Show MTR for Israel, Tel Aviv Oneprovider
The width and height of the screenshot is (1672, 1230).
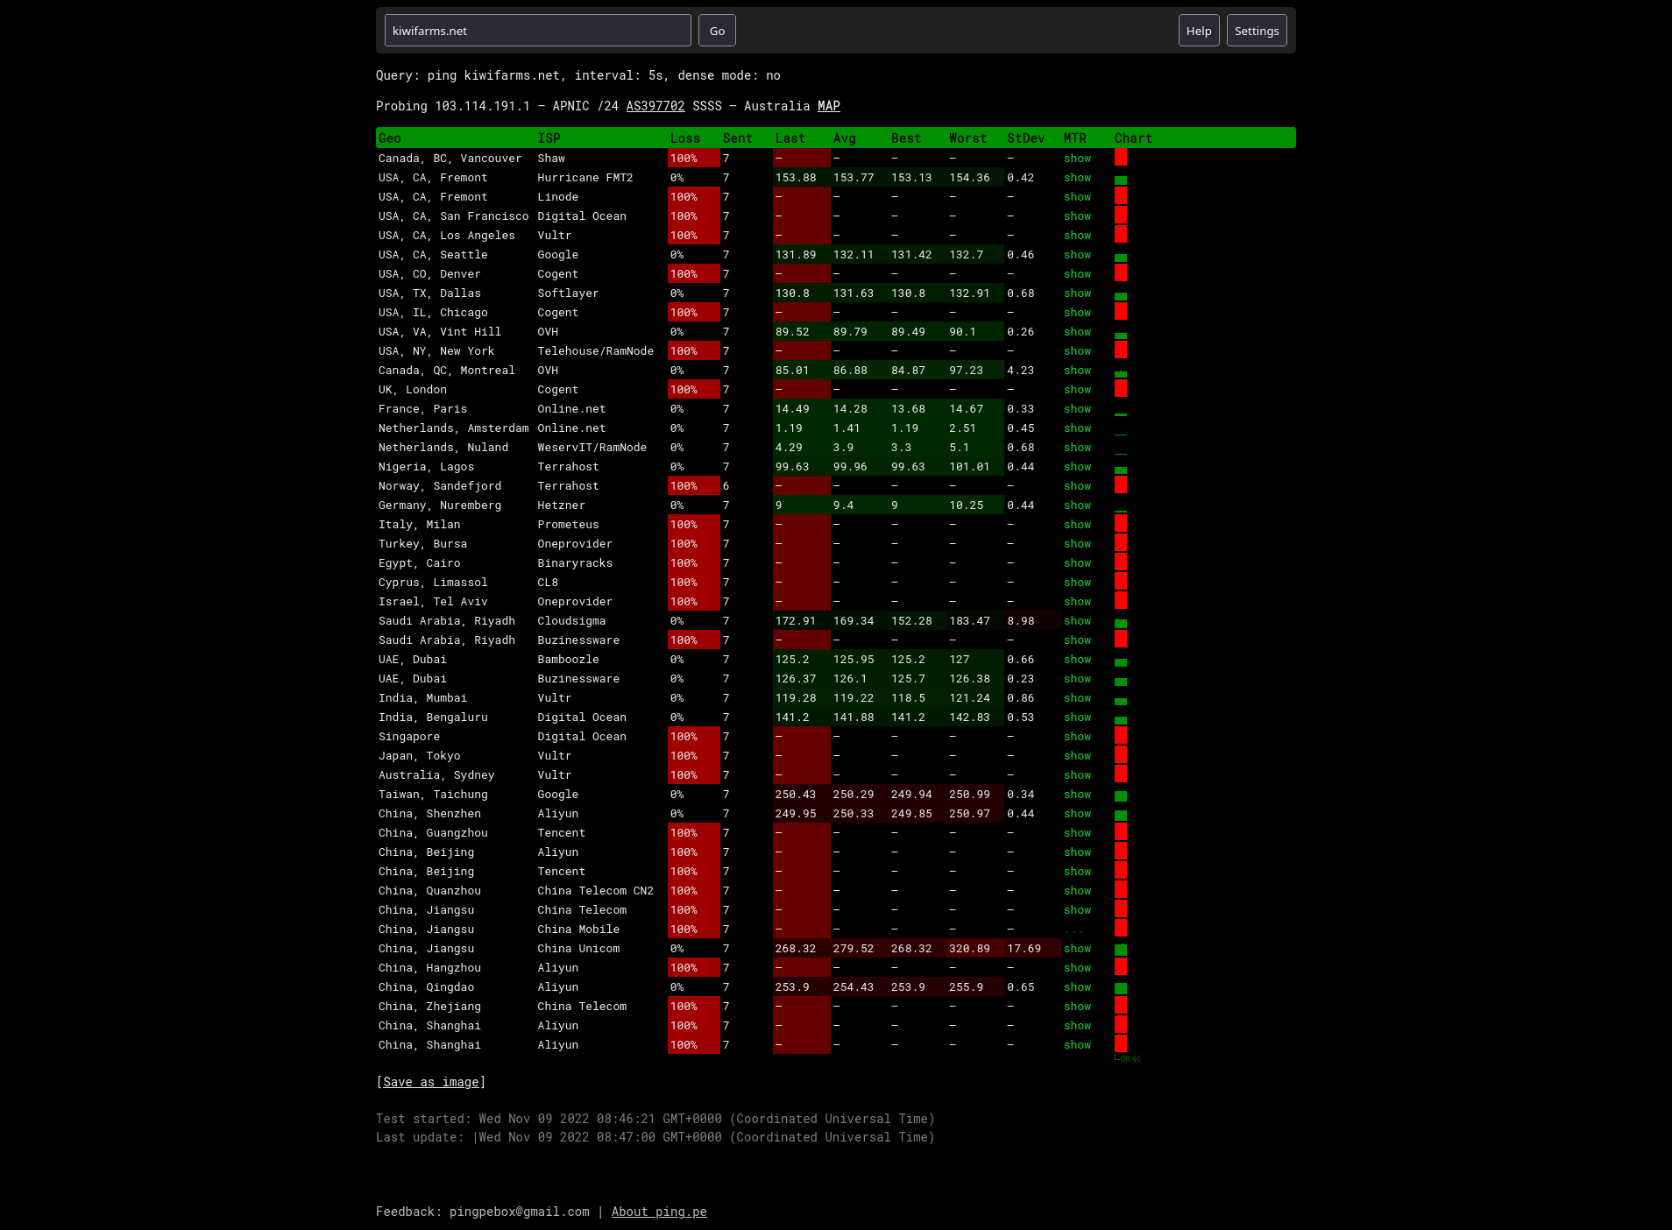pos(1077,602)
